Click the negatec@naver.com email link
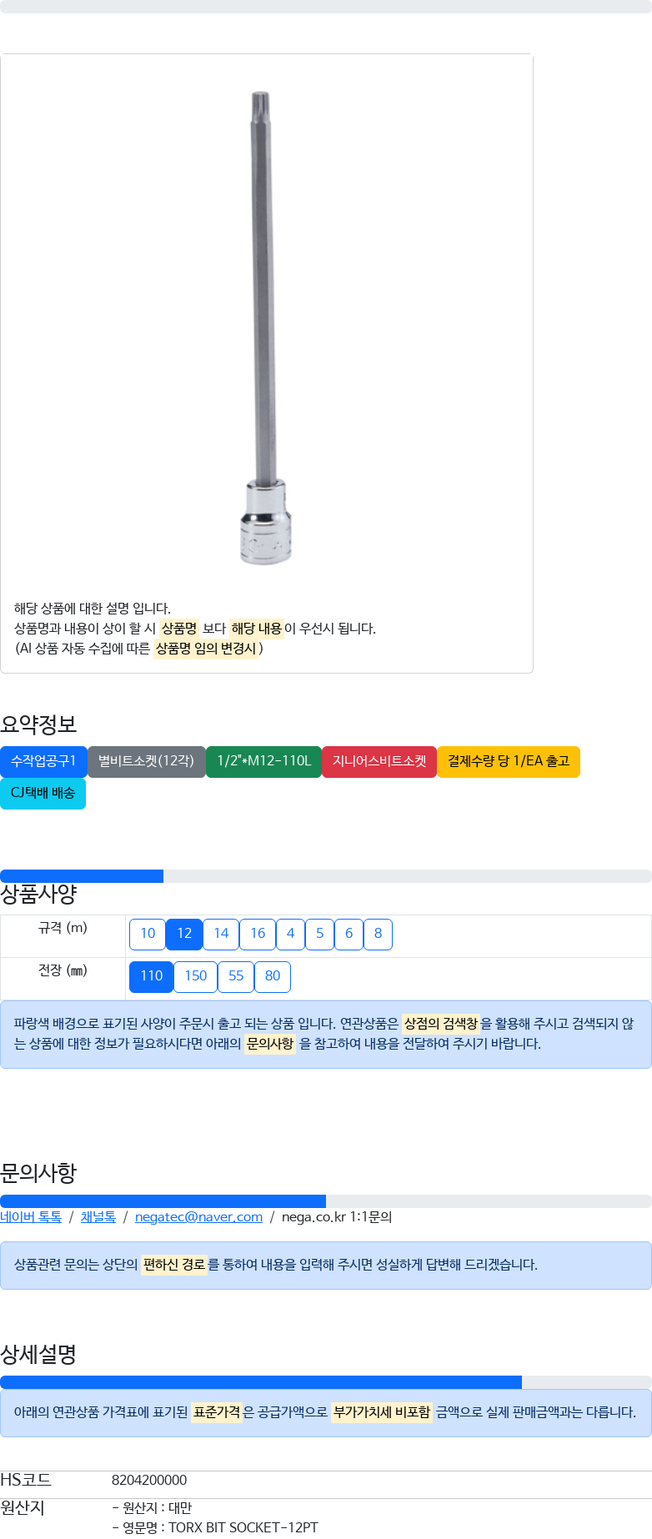This screenshot has height=1539, width=652. click(x=198, y=1217)
